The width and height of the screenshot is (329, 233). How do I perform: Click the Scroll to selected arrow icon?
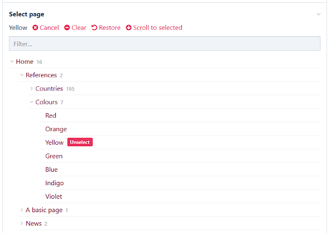(129, 28)
